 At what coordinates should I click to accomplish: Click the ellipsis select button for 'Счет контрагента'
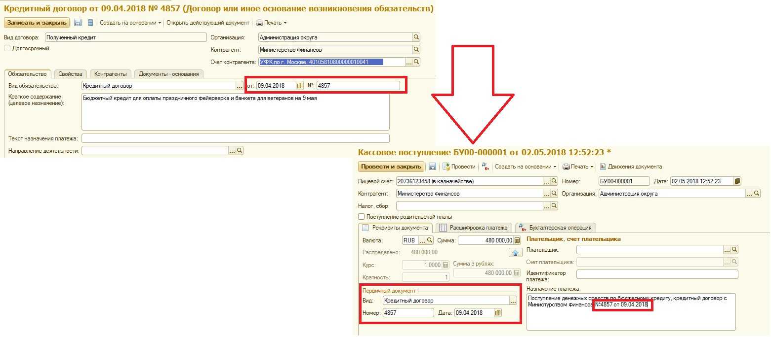[409, 62]
